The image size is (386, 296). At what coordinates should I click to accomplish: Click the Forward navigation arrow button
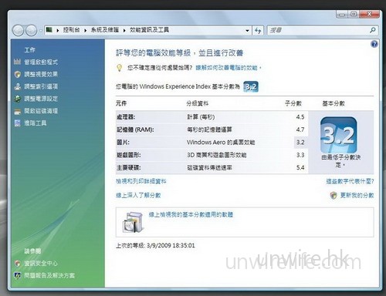tap(31, 31)
